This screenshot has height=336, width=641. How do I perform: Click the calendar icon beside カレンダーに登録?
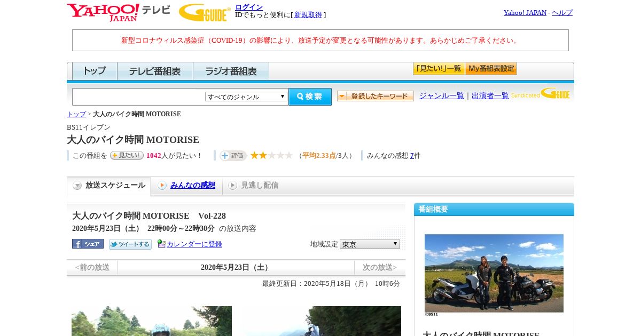click(161, 244)
